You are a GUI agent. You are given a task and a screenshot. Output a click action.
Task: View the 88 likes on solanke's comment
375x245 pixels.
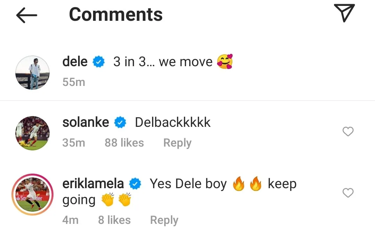pyautogui.click(x=124, y=143)
